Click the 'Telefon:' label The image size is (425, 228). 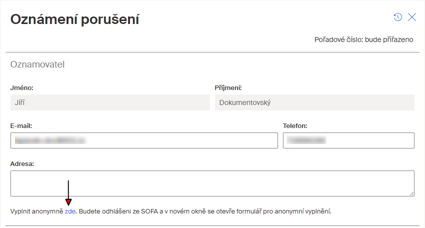click(x=295, y=126)
